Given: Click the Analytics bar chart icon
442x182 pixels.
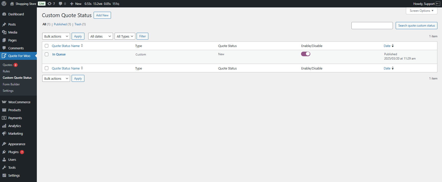Looking at the screenshot, I should click(4, 126).
